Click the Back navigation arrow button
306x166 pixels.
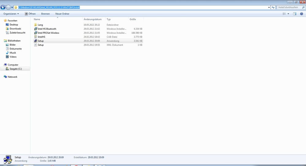pos(3,7)
